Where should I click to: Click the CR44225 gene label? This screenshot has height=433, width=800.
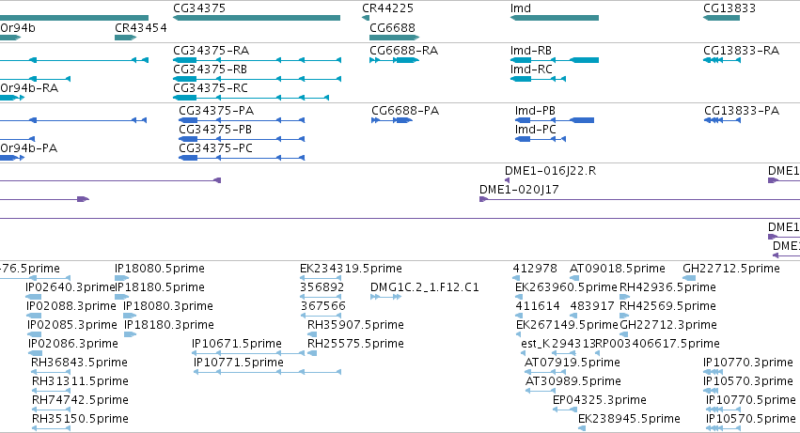(x=387, y=8)
